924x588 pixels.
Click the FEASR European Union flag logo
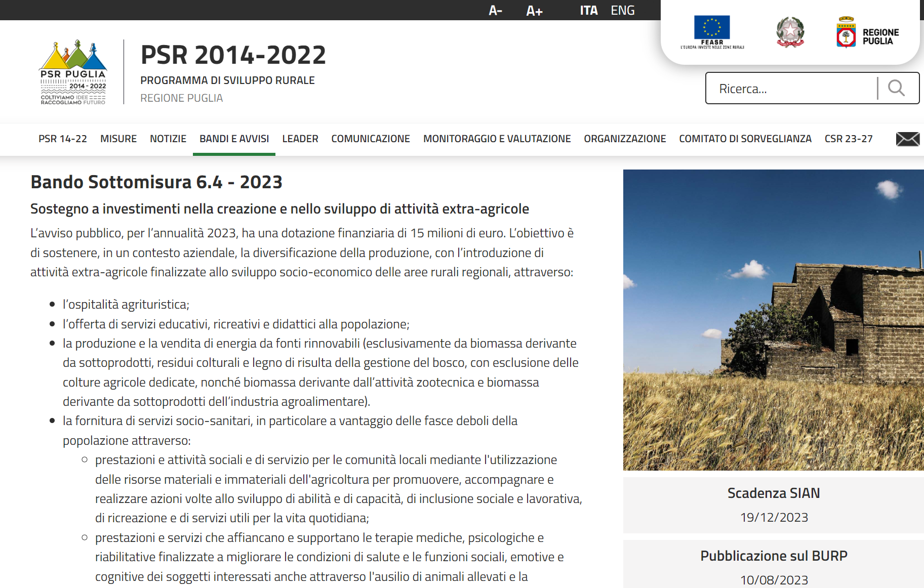click(712, 32)
